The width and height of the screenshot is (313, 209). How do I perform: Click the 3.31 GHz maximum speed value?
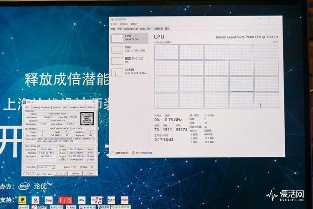[x=209, y=115]
